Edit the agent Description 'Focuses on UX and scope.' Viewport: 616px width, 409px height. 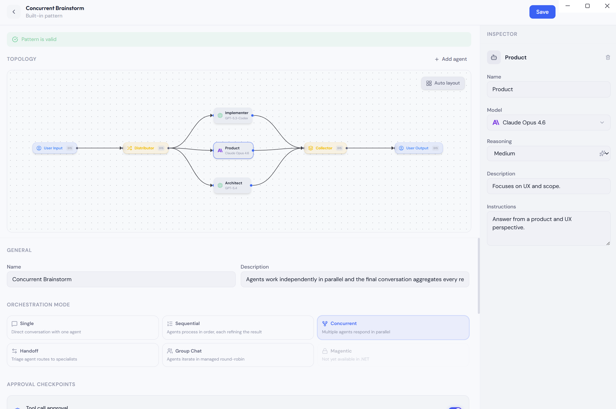(x=548, y=186)
